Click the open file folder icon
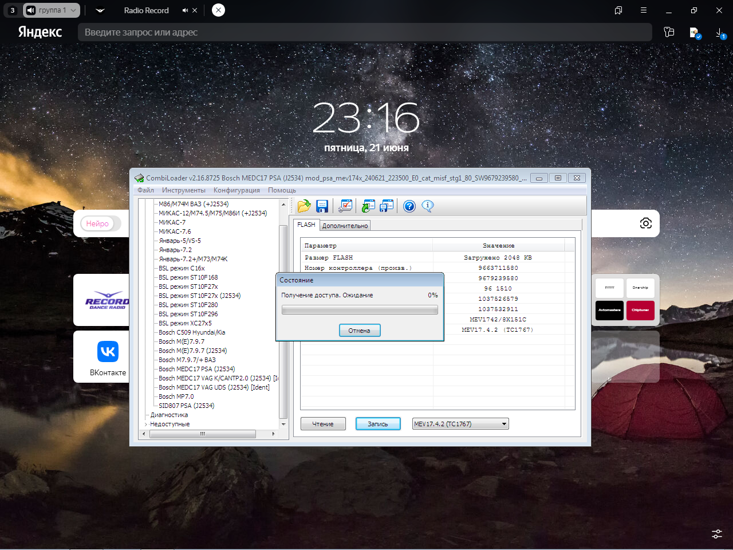The width and height of the screenshot is (733, 550). tap(304, 206)
